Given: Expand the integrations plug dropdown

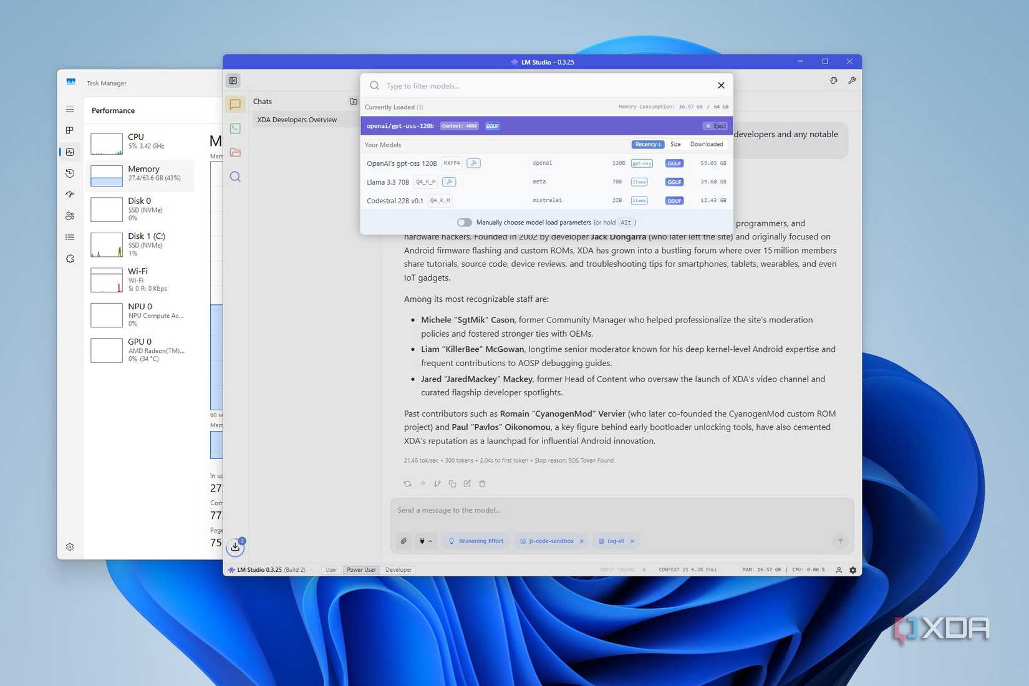Looking at the screenshot, I should pyautogui.click(x=425, y=541).
